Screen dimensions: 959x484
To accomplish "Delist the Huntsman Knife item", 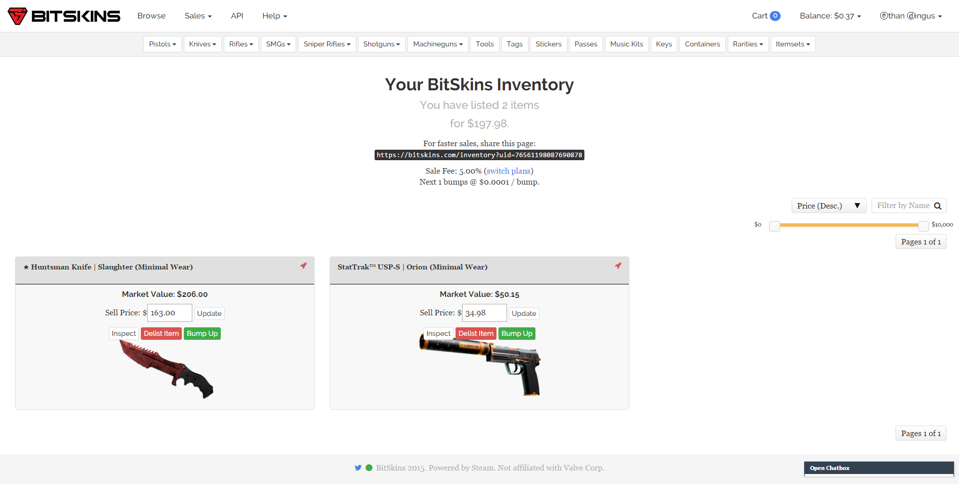I will point(161,333).
